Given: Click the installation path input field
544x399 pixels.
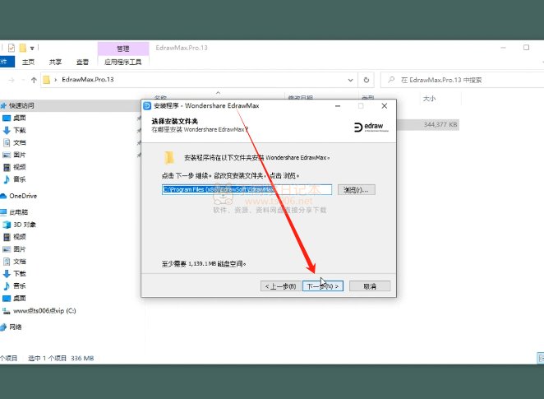Looking at the screenshot, I should [247, 189].
